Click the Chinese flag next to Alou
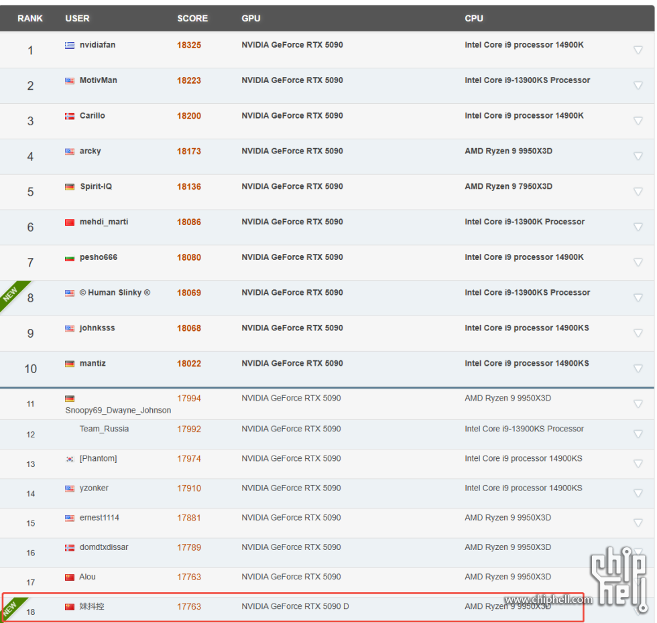657x623 pixels. [70, 577]
